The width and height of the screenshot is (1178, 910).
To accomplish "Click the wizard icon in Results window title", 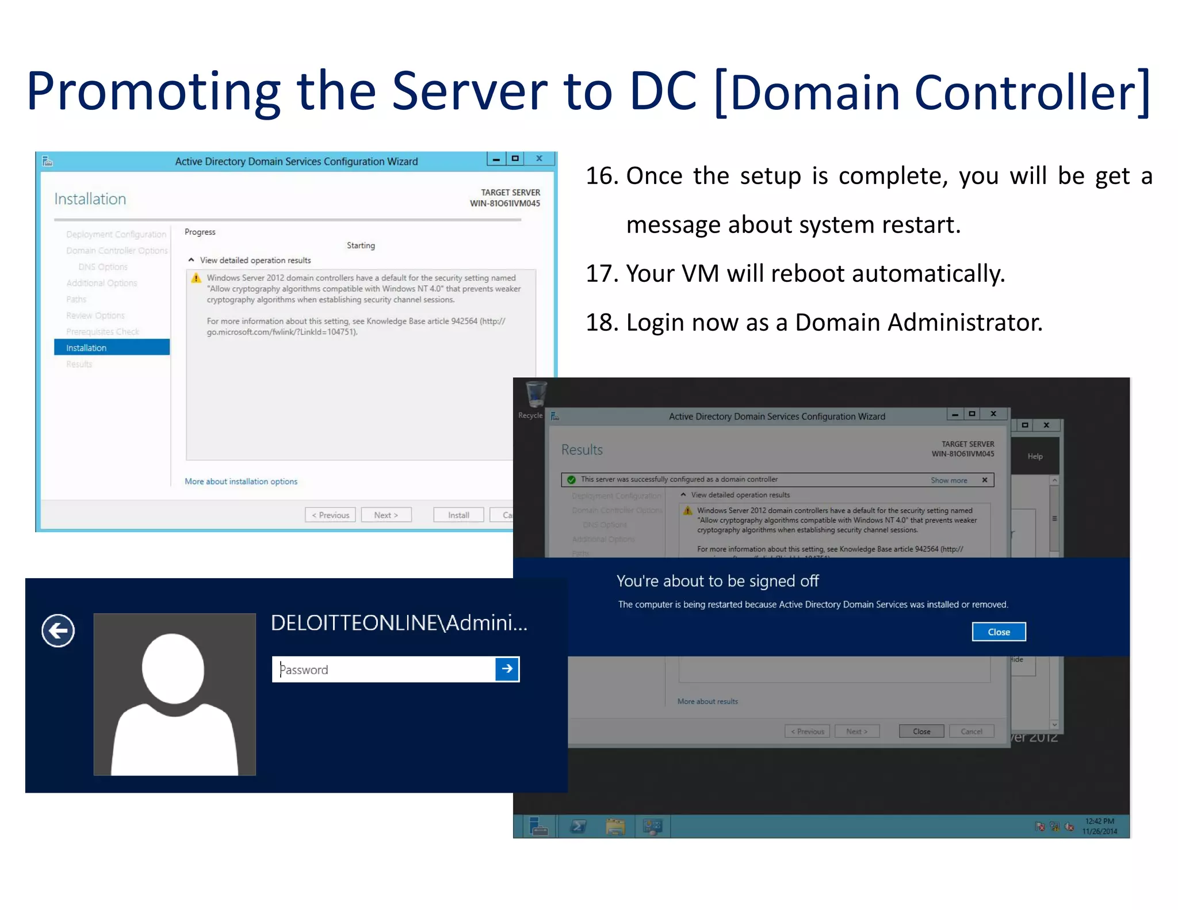I will click(x=555, y=416).
